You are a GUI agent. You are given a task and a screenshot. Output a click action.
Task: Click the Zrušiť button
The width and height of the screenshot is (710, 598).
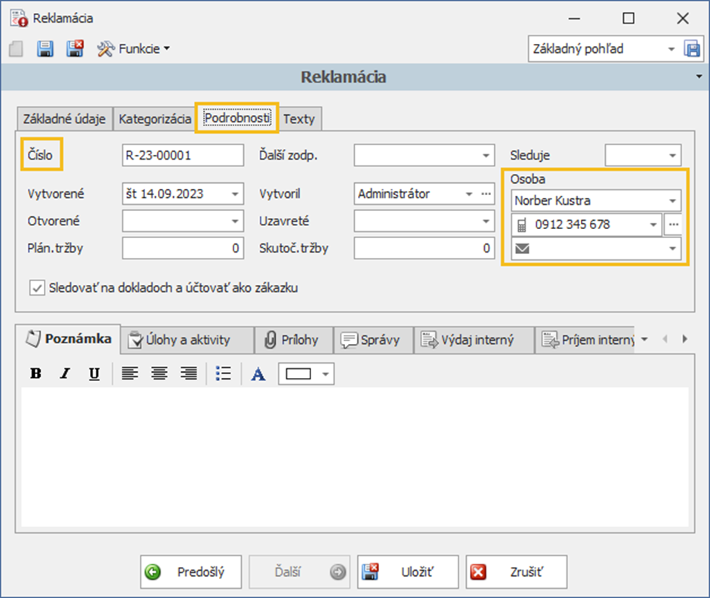517,572
